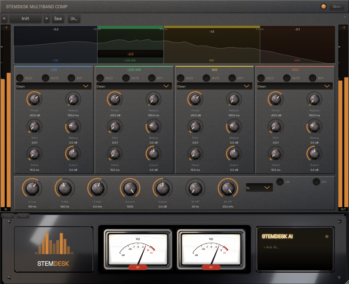Click the Redo button
Image resolution: width=349 pixels, height=284 pixels.
tap(23, 216)
